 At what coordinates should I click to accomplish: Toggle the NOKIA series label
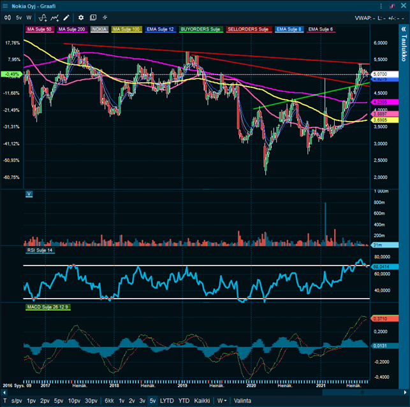click(x=99, y=29)
